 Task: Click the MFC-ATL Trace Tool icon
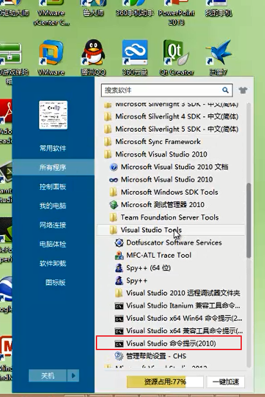pyautogui.click(x=119, y=255)
